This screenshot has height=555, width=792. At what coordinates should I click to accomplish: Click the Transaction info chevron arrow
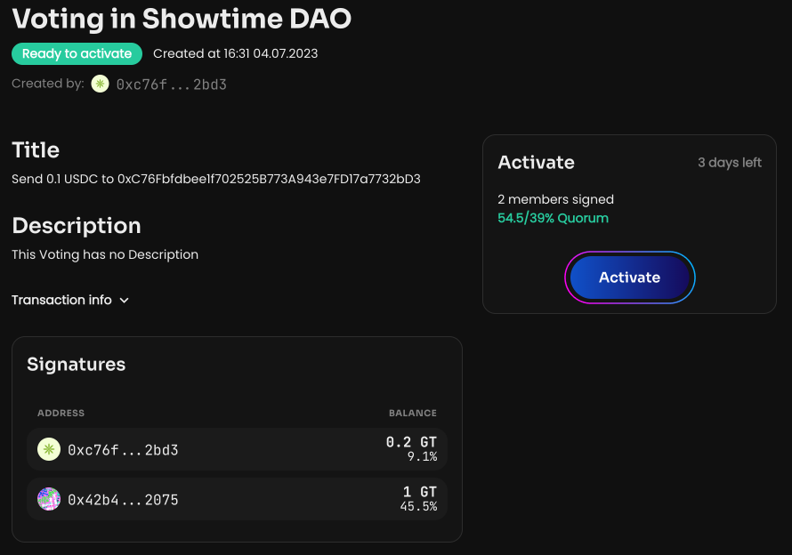tap(125, 301)
